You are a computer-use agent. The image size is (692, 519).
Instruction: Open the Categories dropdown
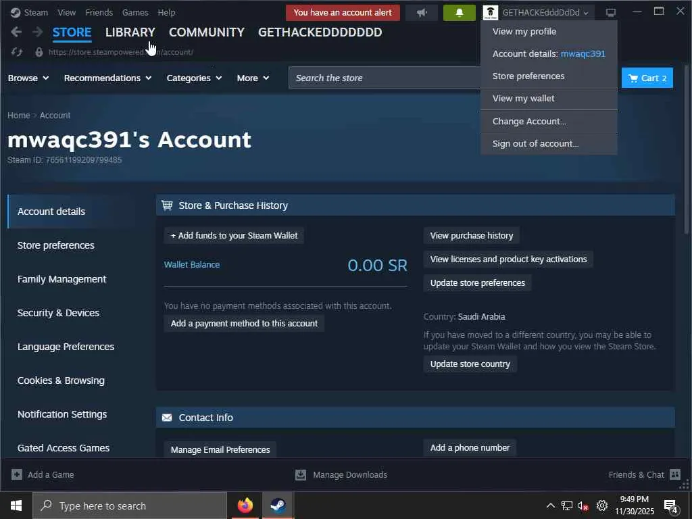click(194, 78)
